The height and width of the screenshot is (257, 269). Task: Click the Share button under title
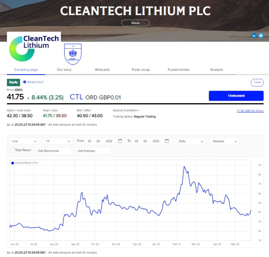[135, 23]
